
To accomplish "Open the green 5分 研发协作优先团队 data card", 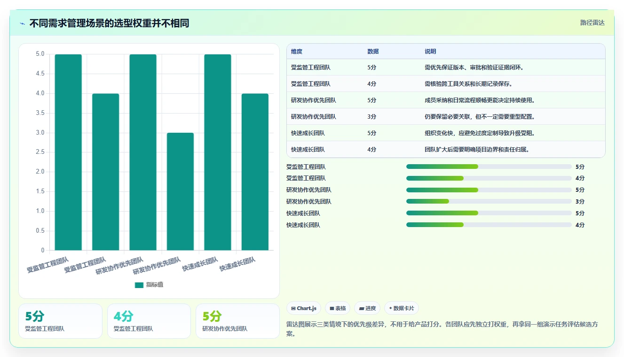I will [x=237, y=321].
